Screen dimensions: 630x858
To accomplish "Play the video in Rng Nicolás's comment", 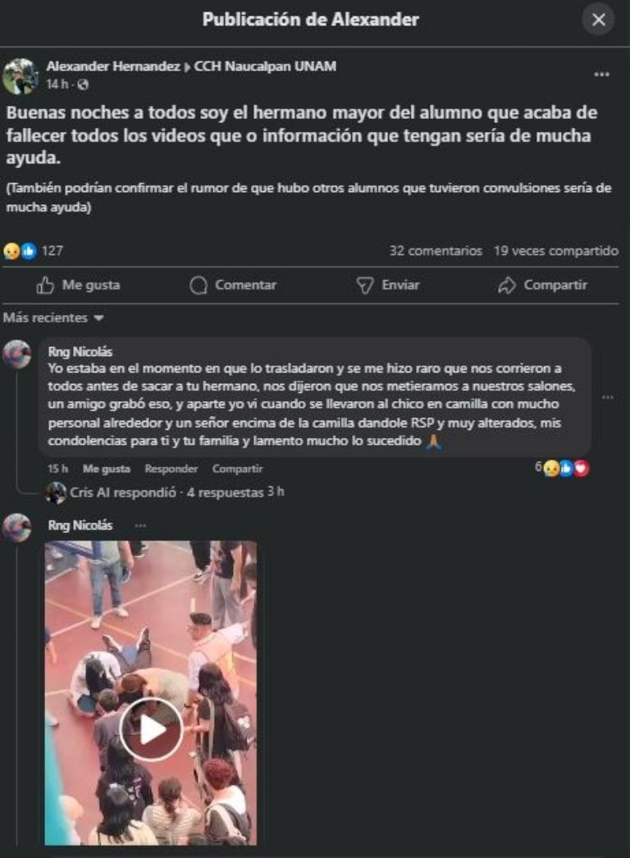I will [x=150, y=729].
